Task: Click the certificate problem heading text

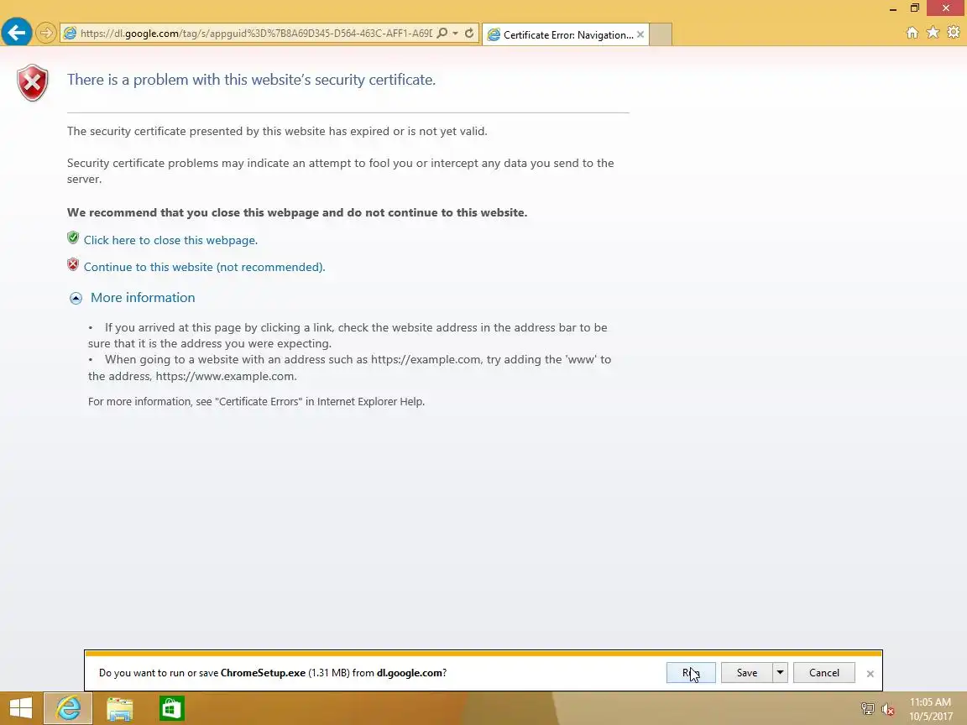Action: [x=251, y=80]
